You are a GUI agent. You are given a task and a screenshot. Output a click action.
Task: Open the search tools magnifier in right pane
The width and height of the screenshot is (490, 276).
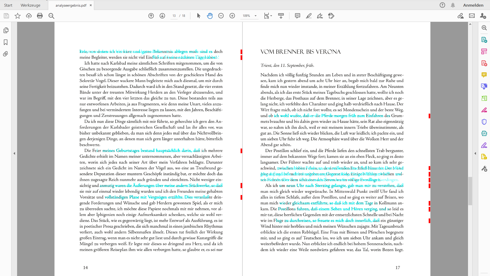coord(484,28)
